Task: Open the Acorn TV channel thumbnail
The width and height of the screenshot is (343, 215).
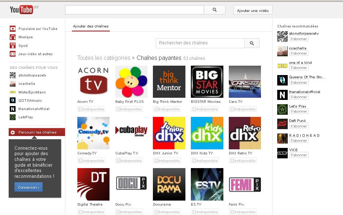Action: (93, 82)
